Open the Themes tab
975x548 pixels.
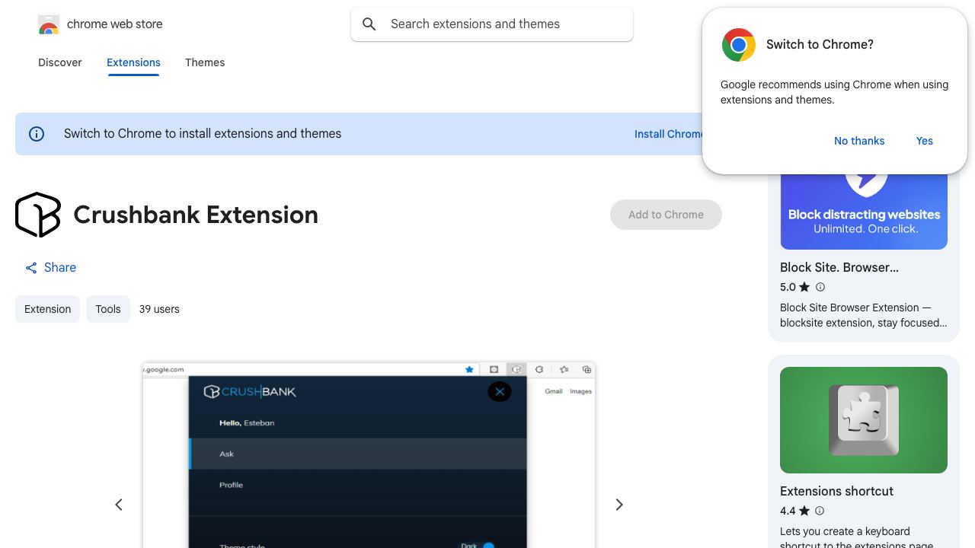click(x=205, y=62)
